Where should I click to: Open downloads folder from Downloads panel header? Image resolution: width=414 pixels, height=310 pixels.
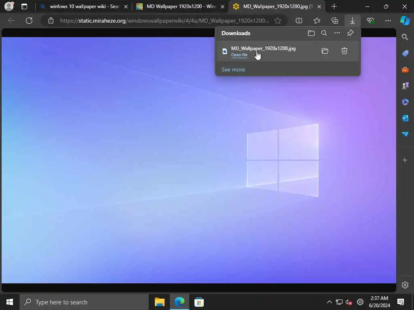point(311,33)
